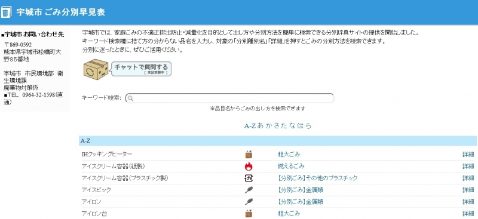The image size is (478, 219).
Task: Open 【分別ごみ】その他のプラスチック link
Action: point(317,178)
